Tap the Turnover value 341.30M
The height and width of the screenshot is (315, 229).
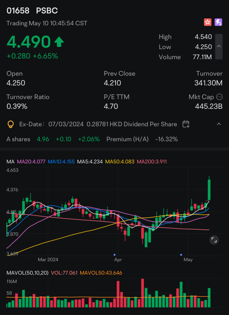[208, 83]
